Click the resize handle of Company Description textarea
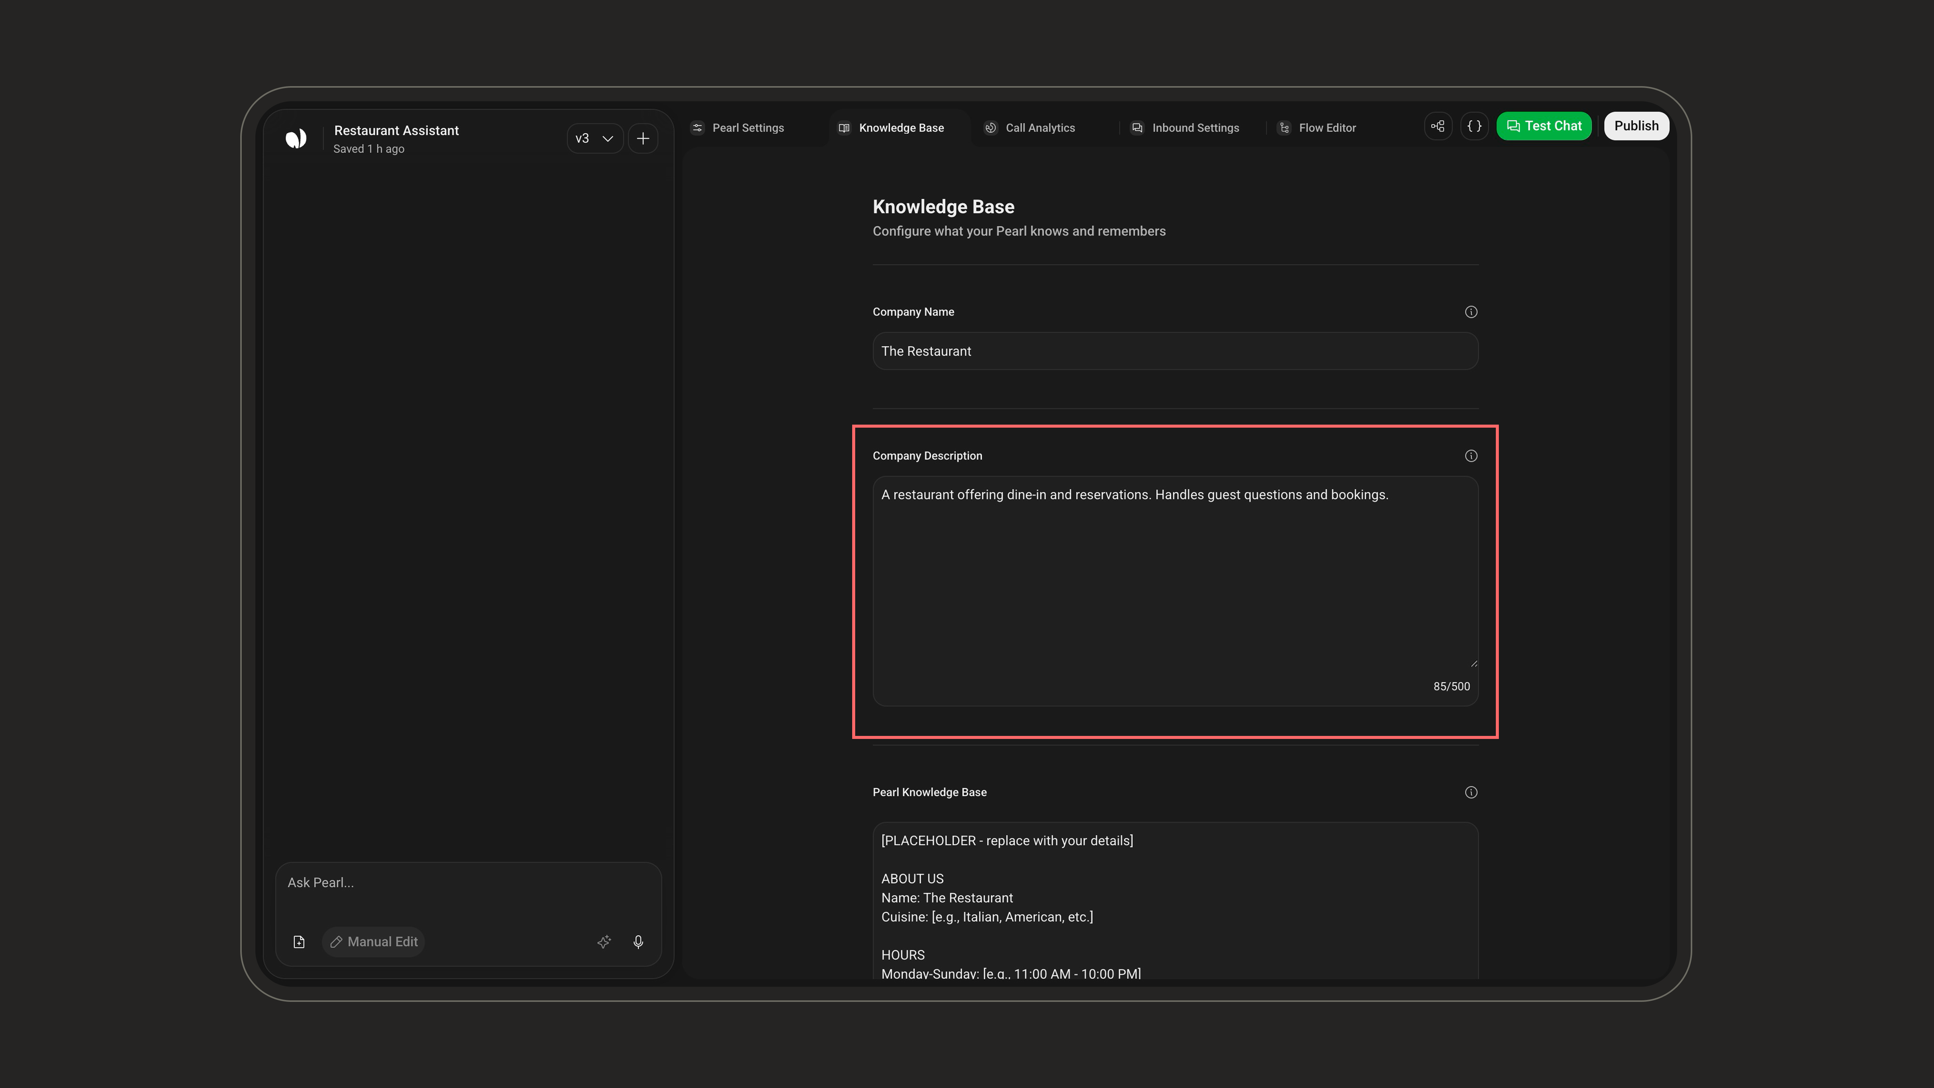The image size is (1934, 1088). (1474, 663)
